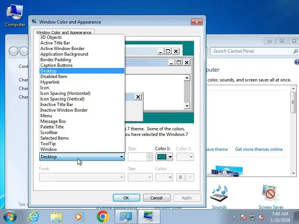Open the Color 2 dropdown

(x=185, y=157)
